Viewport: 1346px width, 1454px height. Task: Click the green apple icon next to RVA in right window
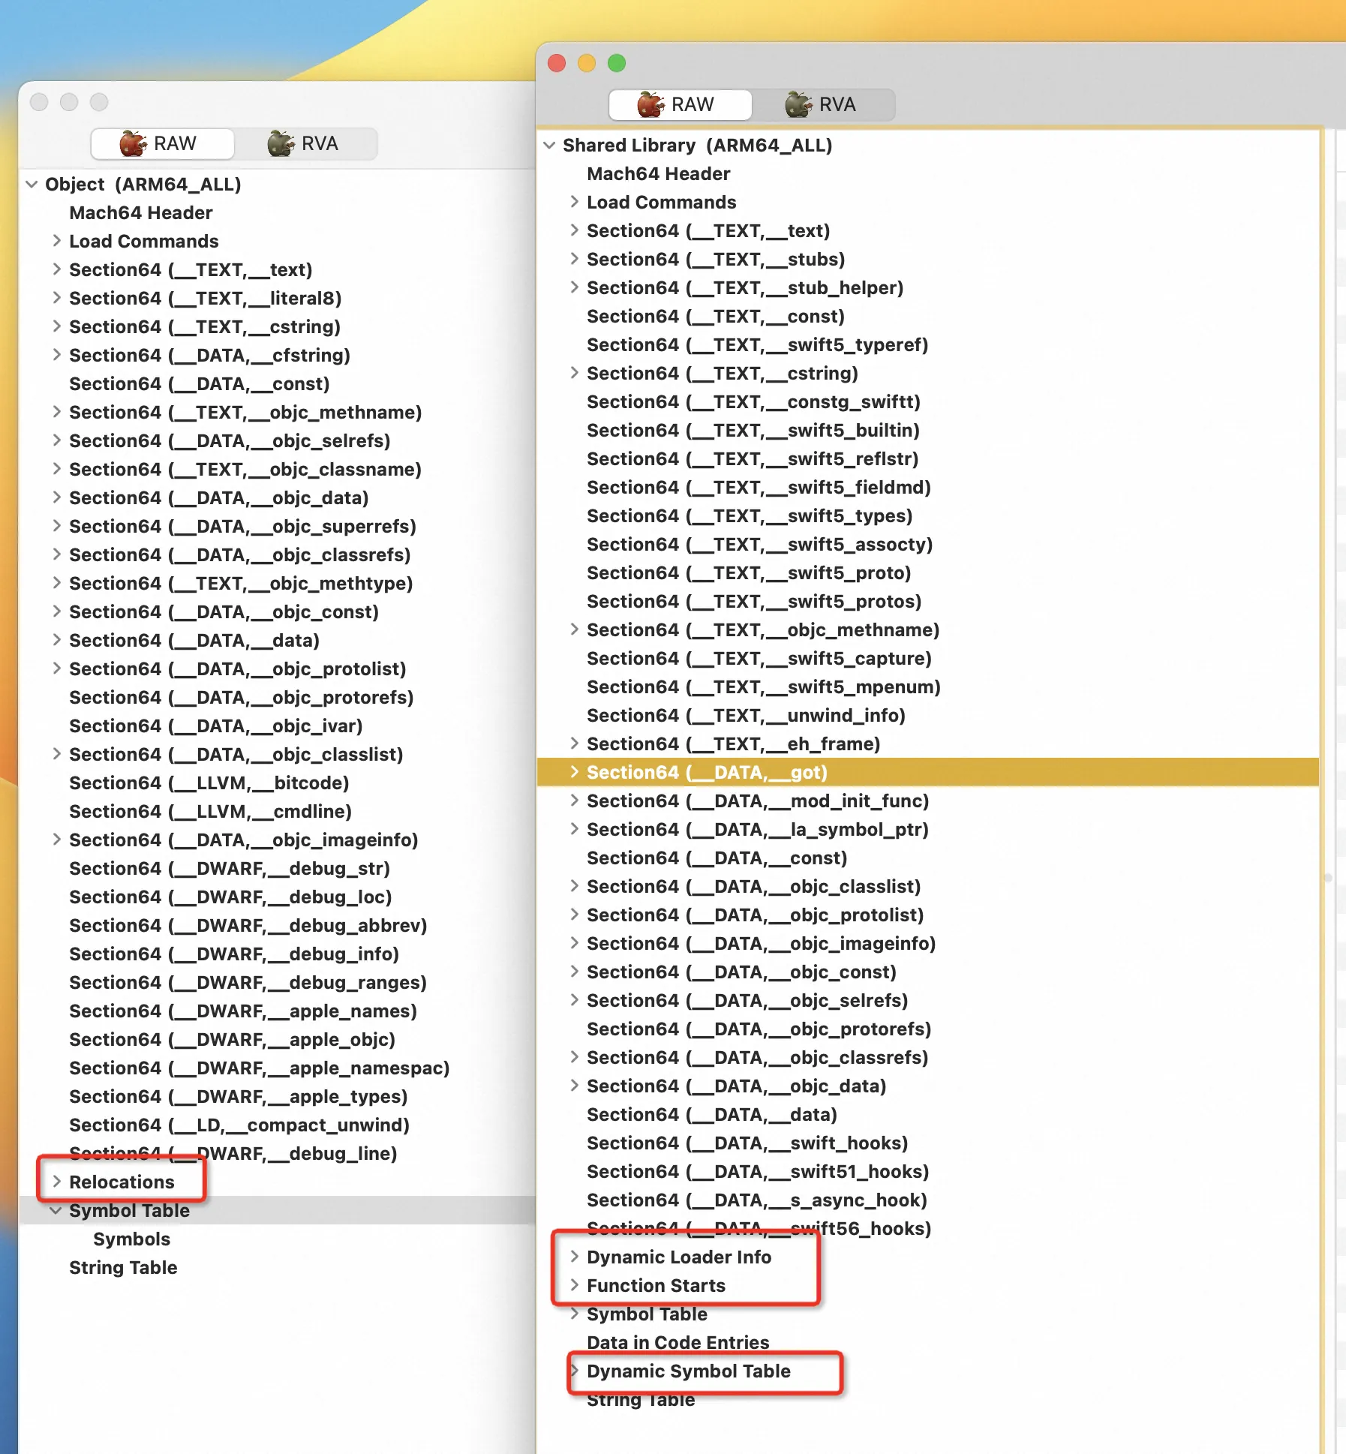(x=798, y=104)
